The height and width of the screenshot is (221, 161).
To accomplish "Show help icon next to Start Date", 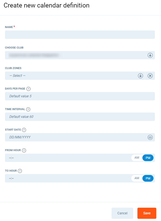I will coord(24,130).
